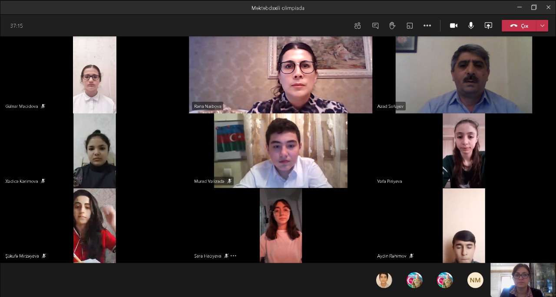Select Azad Sofuyev's video tile

pyautogui.click(x=464, y=74)
